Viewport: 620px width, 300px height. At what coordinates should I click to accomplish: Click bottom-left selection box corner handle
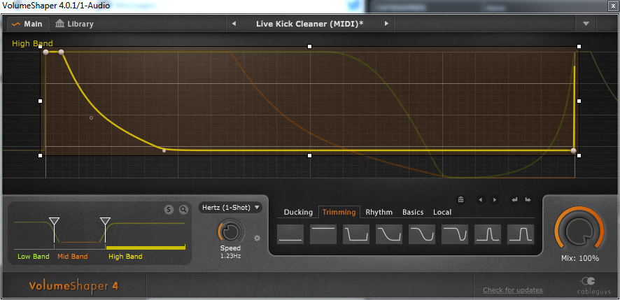pyautogui.click(x=40, y=156)
